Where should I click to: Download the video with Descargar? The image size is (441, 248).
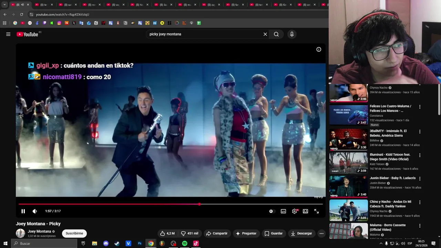click(x=301, y=233)
